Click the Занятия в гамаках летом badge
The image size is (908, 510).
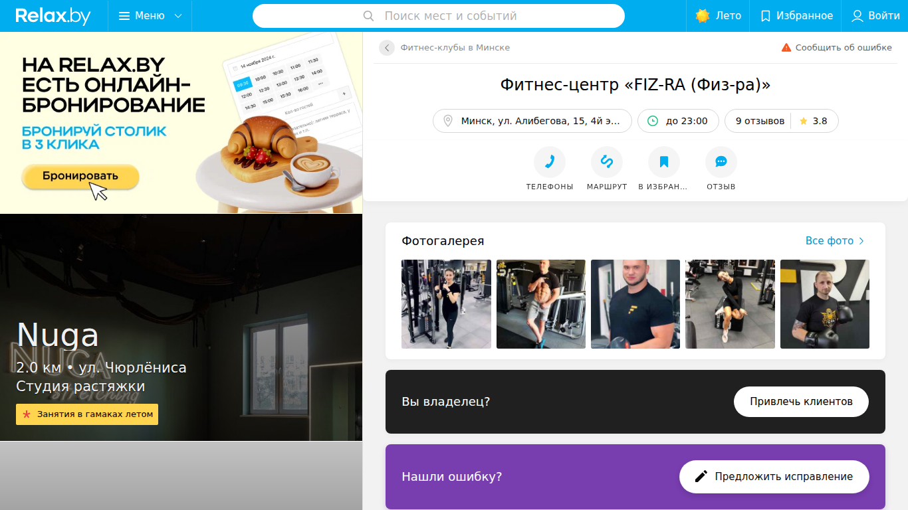tap(87, 414)
